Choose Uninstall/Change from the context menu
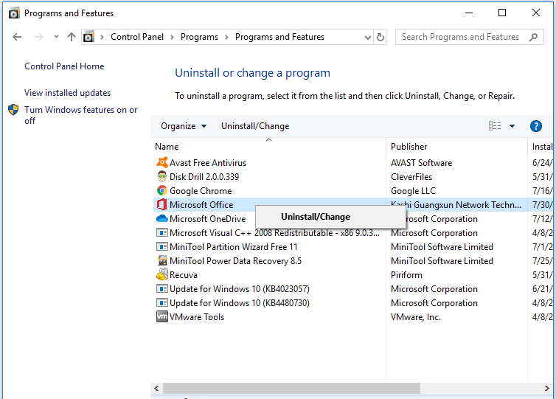The height and width of the screenshot is (399, 556). (x=330, y=217)
